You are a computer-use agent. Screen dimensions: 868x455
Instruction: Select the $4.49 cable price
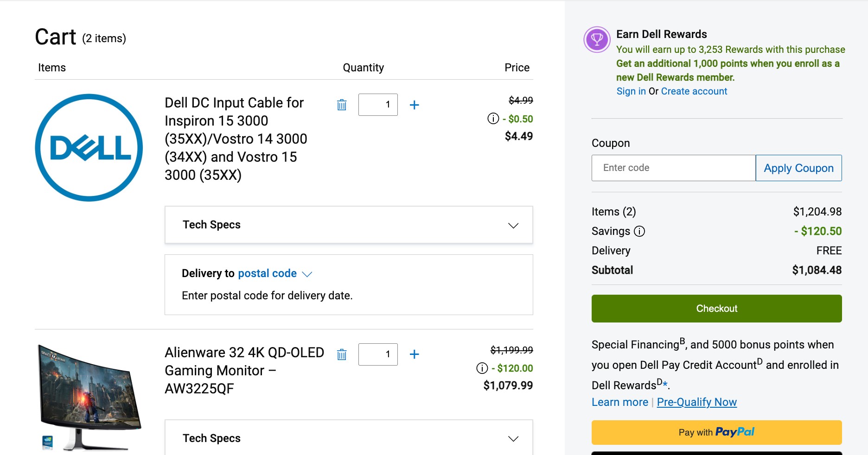coord(518,136)
